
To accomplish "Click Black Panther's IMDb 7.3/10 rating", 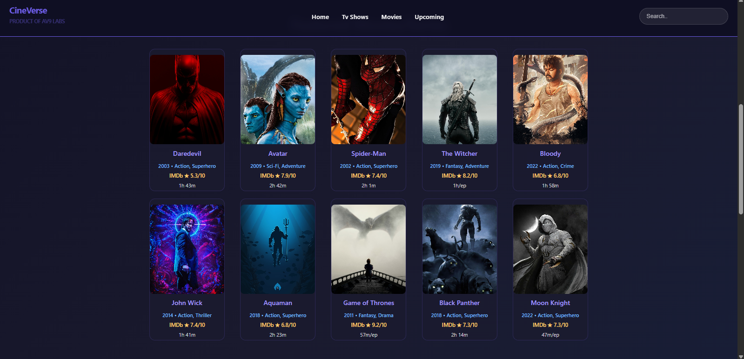I will coord(460,325).
